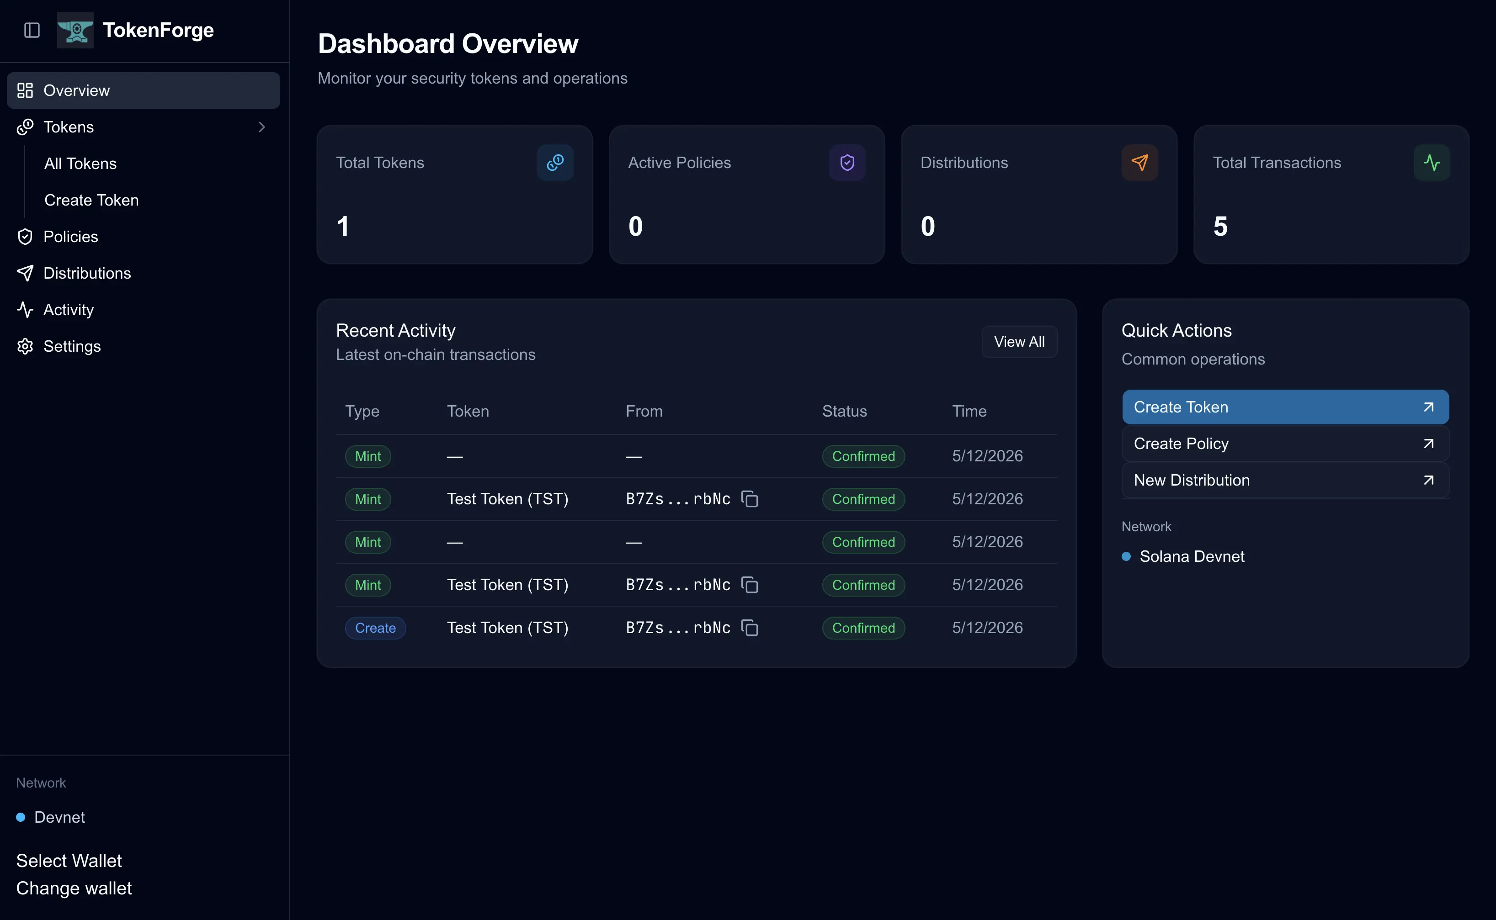The height and width of the screenshot is (920, 1496).
Task: Click Select Wallet in sidebar
Action: point(69,860)
